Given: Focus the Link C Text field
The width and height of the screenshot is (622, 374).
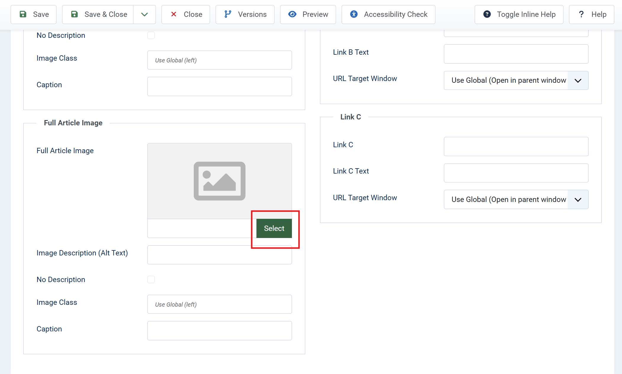Looking at the screenshot, I should 516,173.
